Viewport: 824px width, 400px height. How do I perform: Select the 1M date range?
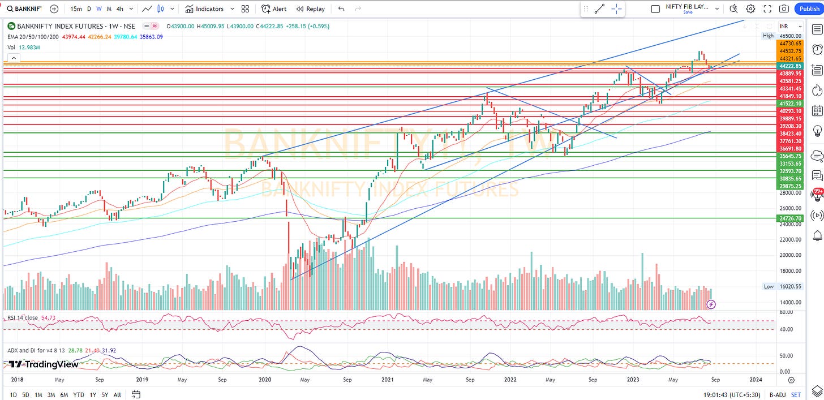38,394
